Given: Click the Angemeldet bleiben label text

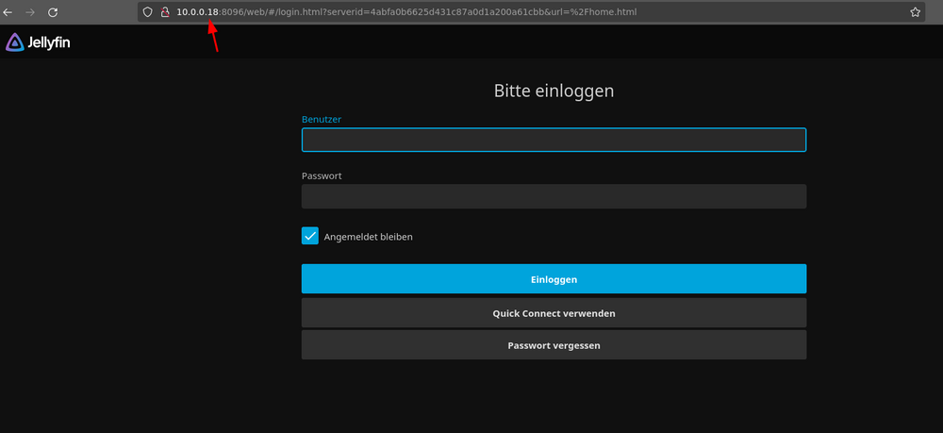Looking at the screenshot, I should pyautogui.click(x=368, y=237).
